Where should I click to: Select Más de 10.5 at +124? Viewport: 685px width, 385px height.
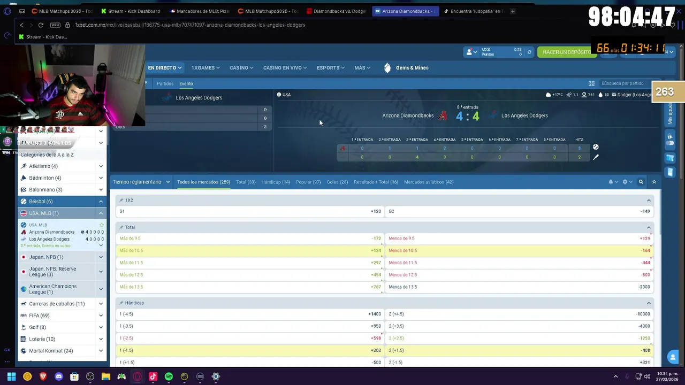(x=250, y=250)
